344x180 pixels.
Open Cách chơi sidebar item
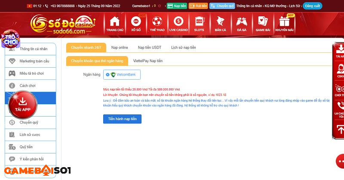coord(31,86)
